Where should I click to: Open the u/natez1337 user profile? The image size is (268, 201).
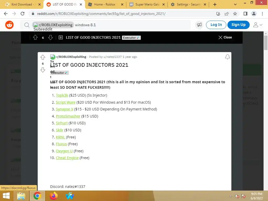(113, 57)
